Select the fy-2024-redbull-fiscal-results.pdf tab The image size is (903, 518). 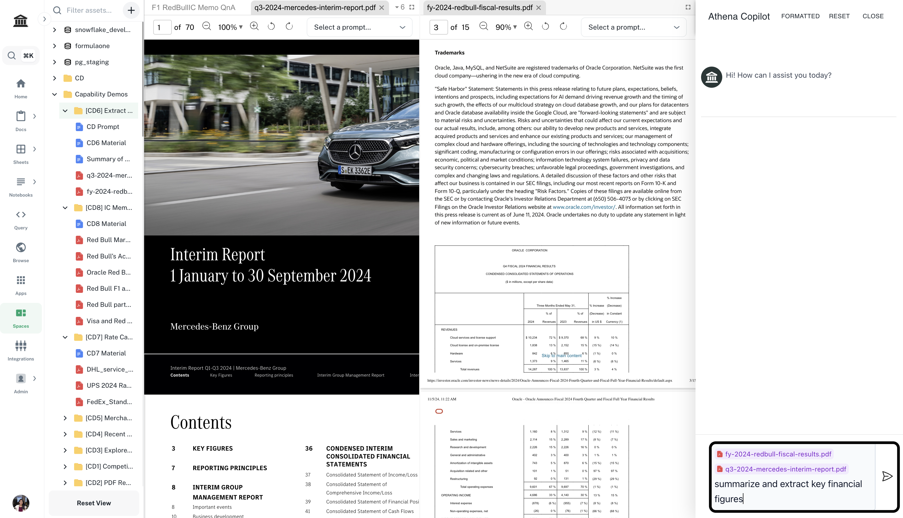point(480,7)
